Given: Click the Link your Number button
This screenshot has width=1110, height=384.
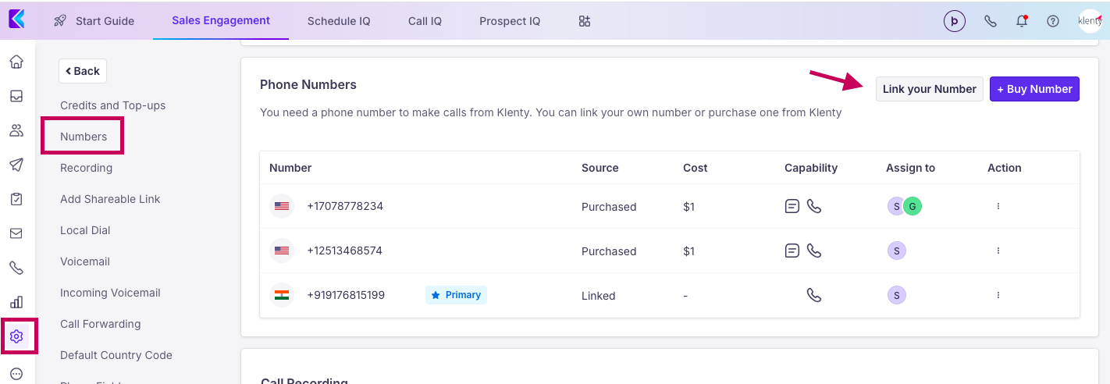Looking at the screenshot, I should coord(929,89).
